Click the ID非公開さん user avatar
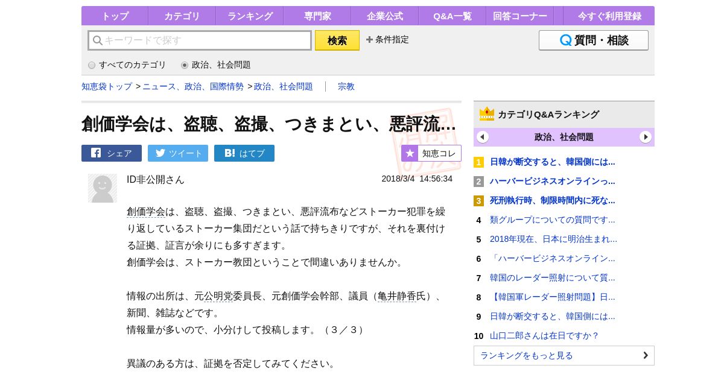The width and height of the screenshot is (724, 380). point(103,188)
